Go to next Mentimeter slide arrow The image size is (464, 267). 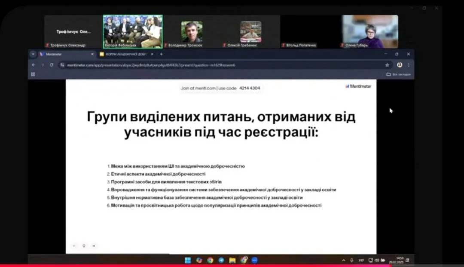[x=94, y=246]
